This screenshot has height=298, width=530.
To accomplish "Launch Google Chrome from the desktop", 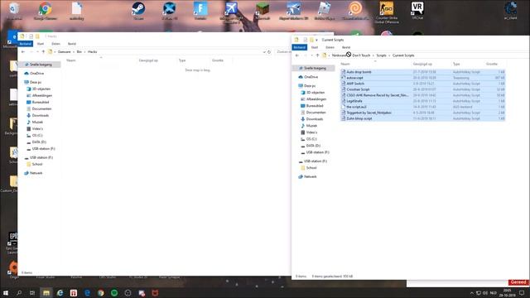I will (x=46, y=11).
